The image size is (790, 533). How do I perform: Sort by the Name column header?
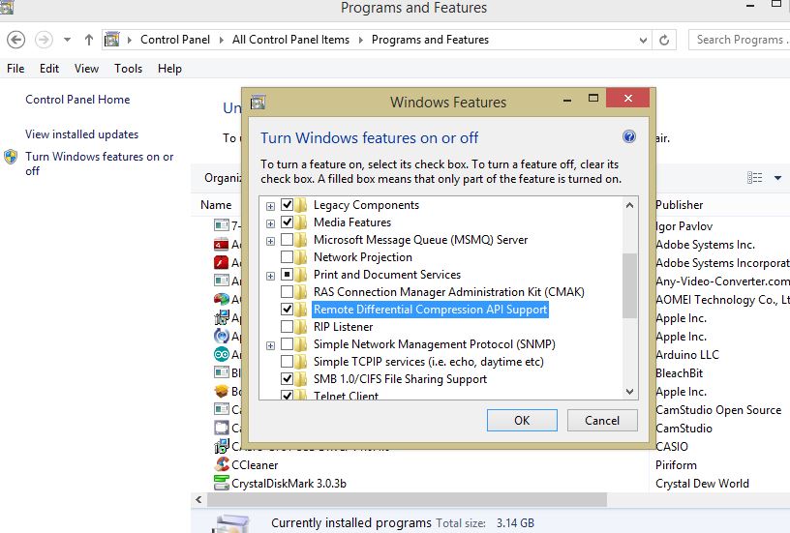click(x=216, y=205)
